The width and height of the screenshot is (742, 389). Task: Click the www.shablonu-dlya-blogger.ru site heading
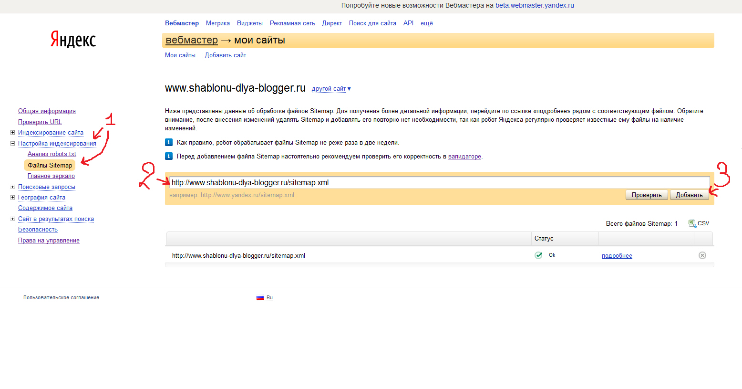pyautogui.click(x=235, y=88)
